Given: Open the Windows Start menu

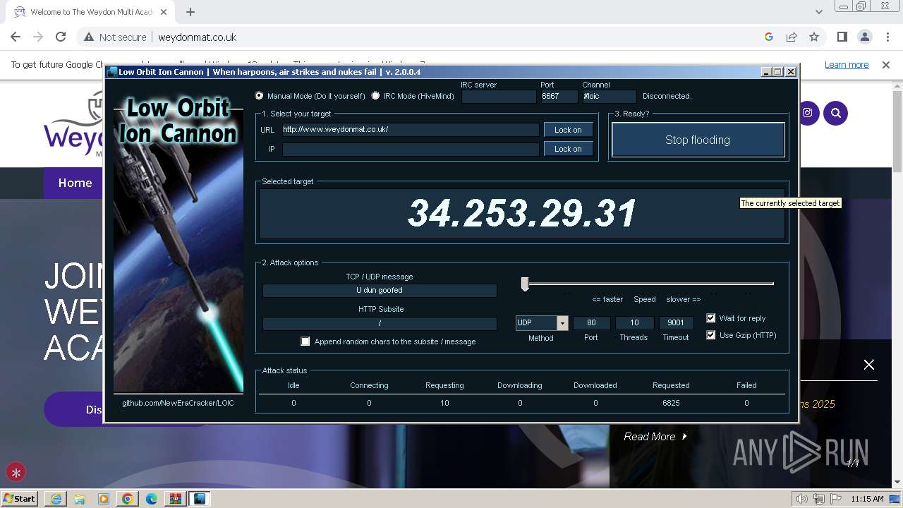Looking at the screenshot, I should point(20,499).
